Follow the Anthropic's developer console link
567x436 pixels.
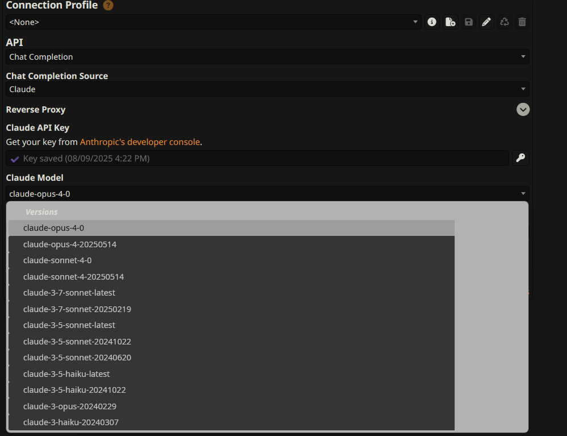[140, 142]
